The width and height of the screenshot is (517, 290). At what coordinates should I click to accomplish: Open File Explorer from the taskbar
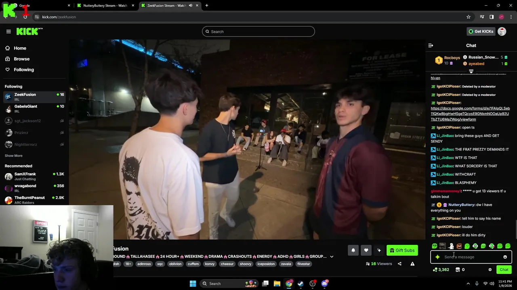pyautogui.click(x=277, y=284)
